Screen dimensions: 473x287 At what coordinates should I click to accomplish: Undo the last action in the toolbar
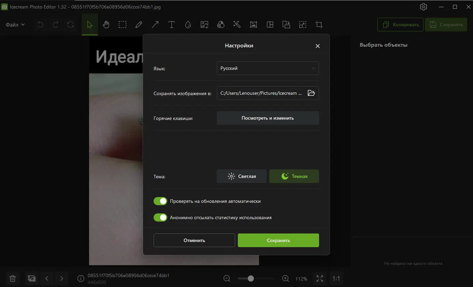[41, 25]
